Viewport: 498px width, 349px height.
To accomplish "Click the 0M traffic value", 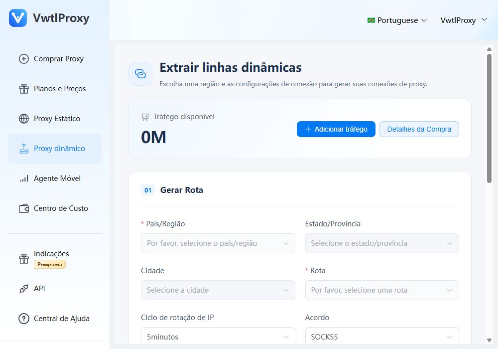I will 153,137.
